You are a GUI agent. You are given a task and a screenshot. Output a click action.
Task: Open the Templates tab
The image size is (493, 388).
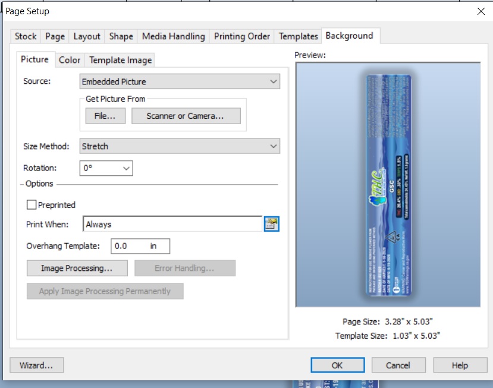tap(298, 36)
